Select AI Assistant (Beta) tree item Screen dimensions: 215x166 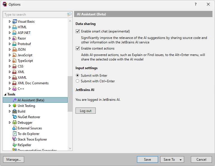(x=31, y=100)
